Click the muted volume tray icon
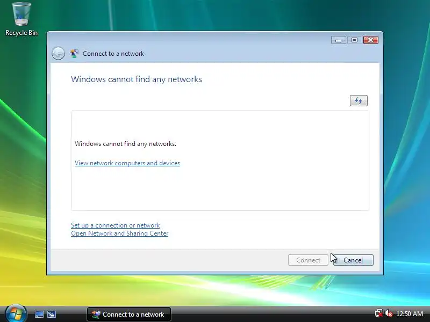This screenshot has width=430, height=322. click(389, 313)
